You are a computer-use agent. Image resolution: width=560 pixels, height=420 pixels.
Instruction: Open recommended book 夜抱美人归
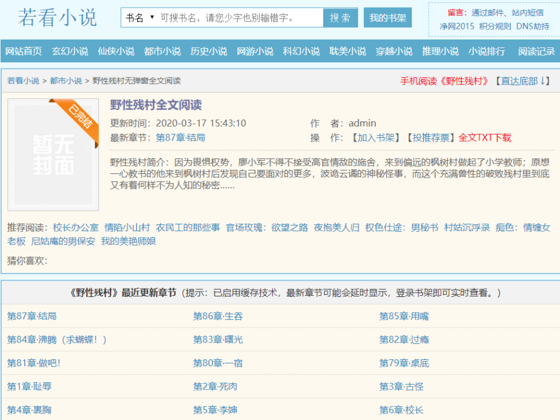click(336, 227)
